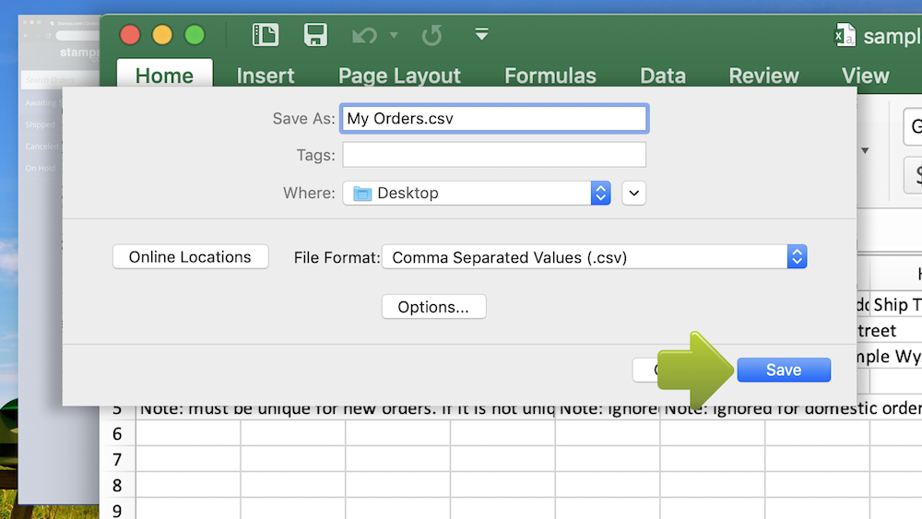Screen dimensions: 922x519
Task: Select row 6 header in spreadsheet
Action: point(117,434)
